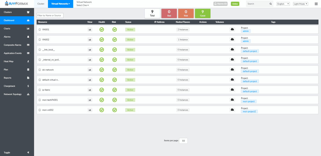Viewport: 321px width, 156px height.
Task: Open the hamburger menu icon
Action: coord(316,4)
